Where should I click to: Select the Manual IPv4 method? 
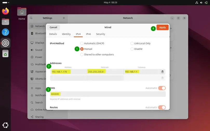pos(82,49)
